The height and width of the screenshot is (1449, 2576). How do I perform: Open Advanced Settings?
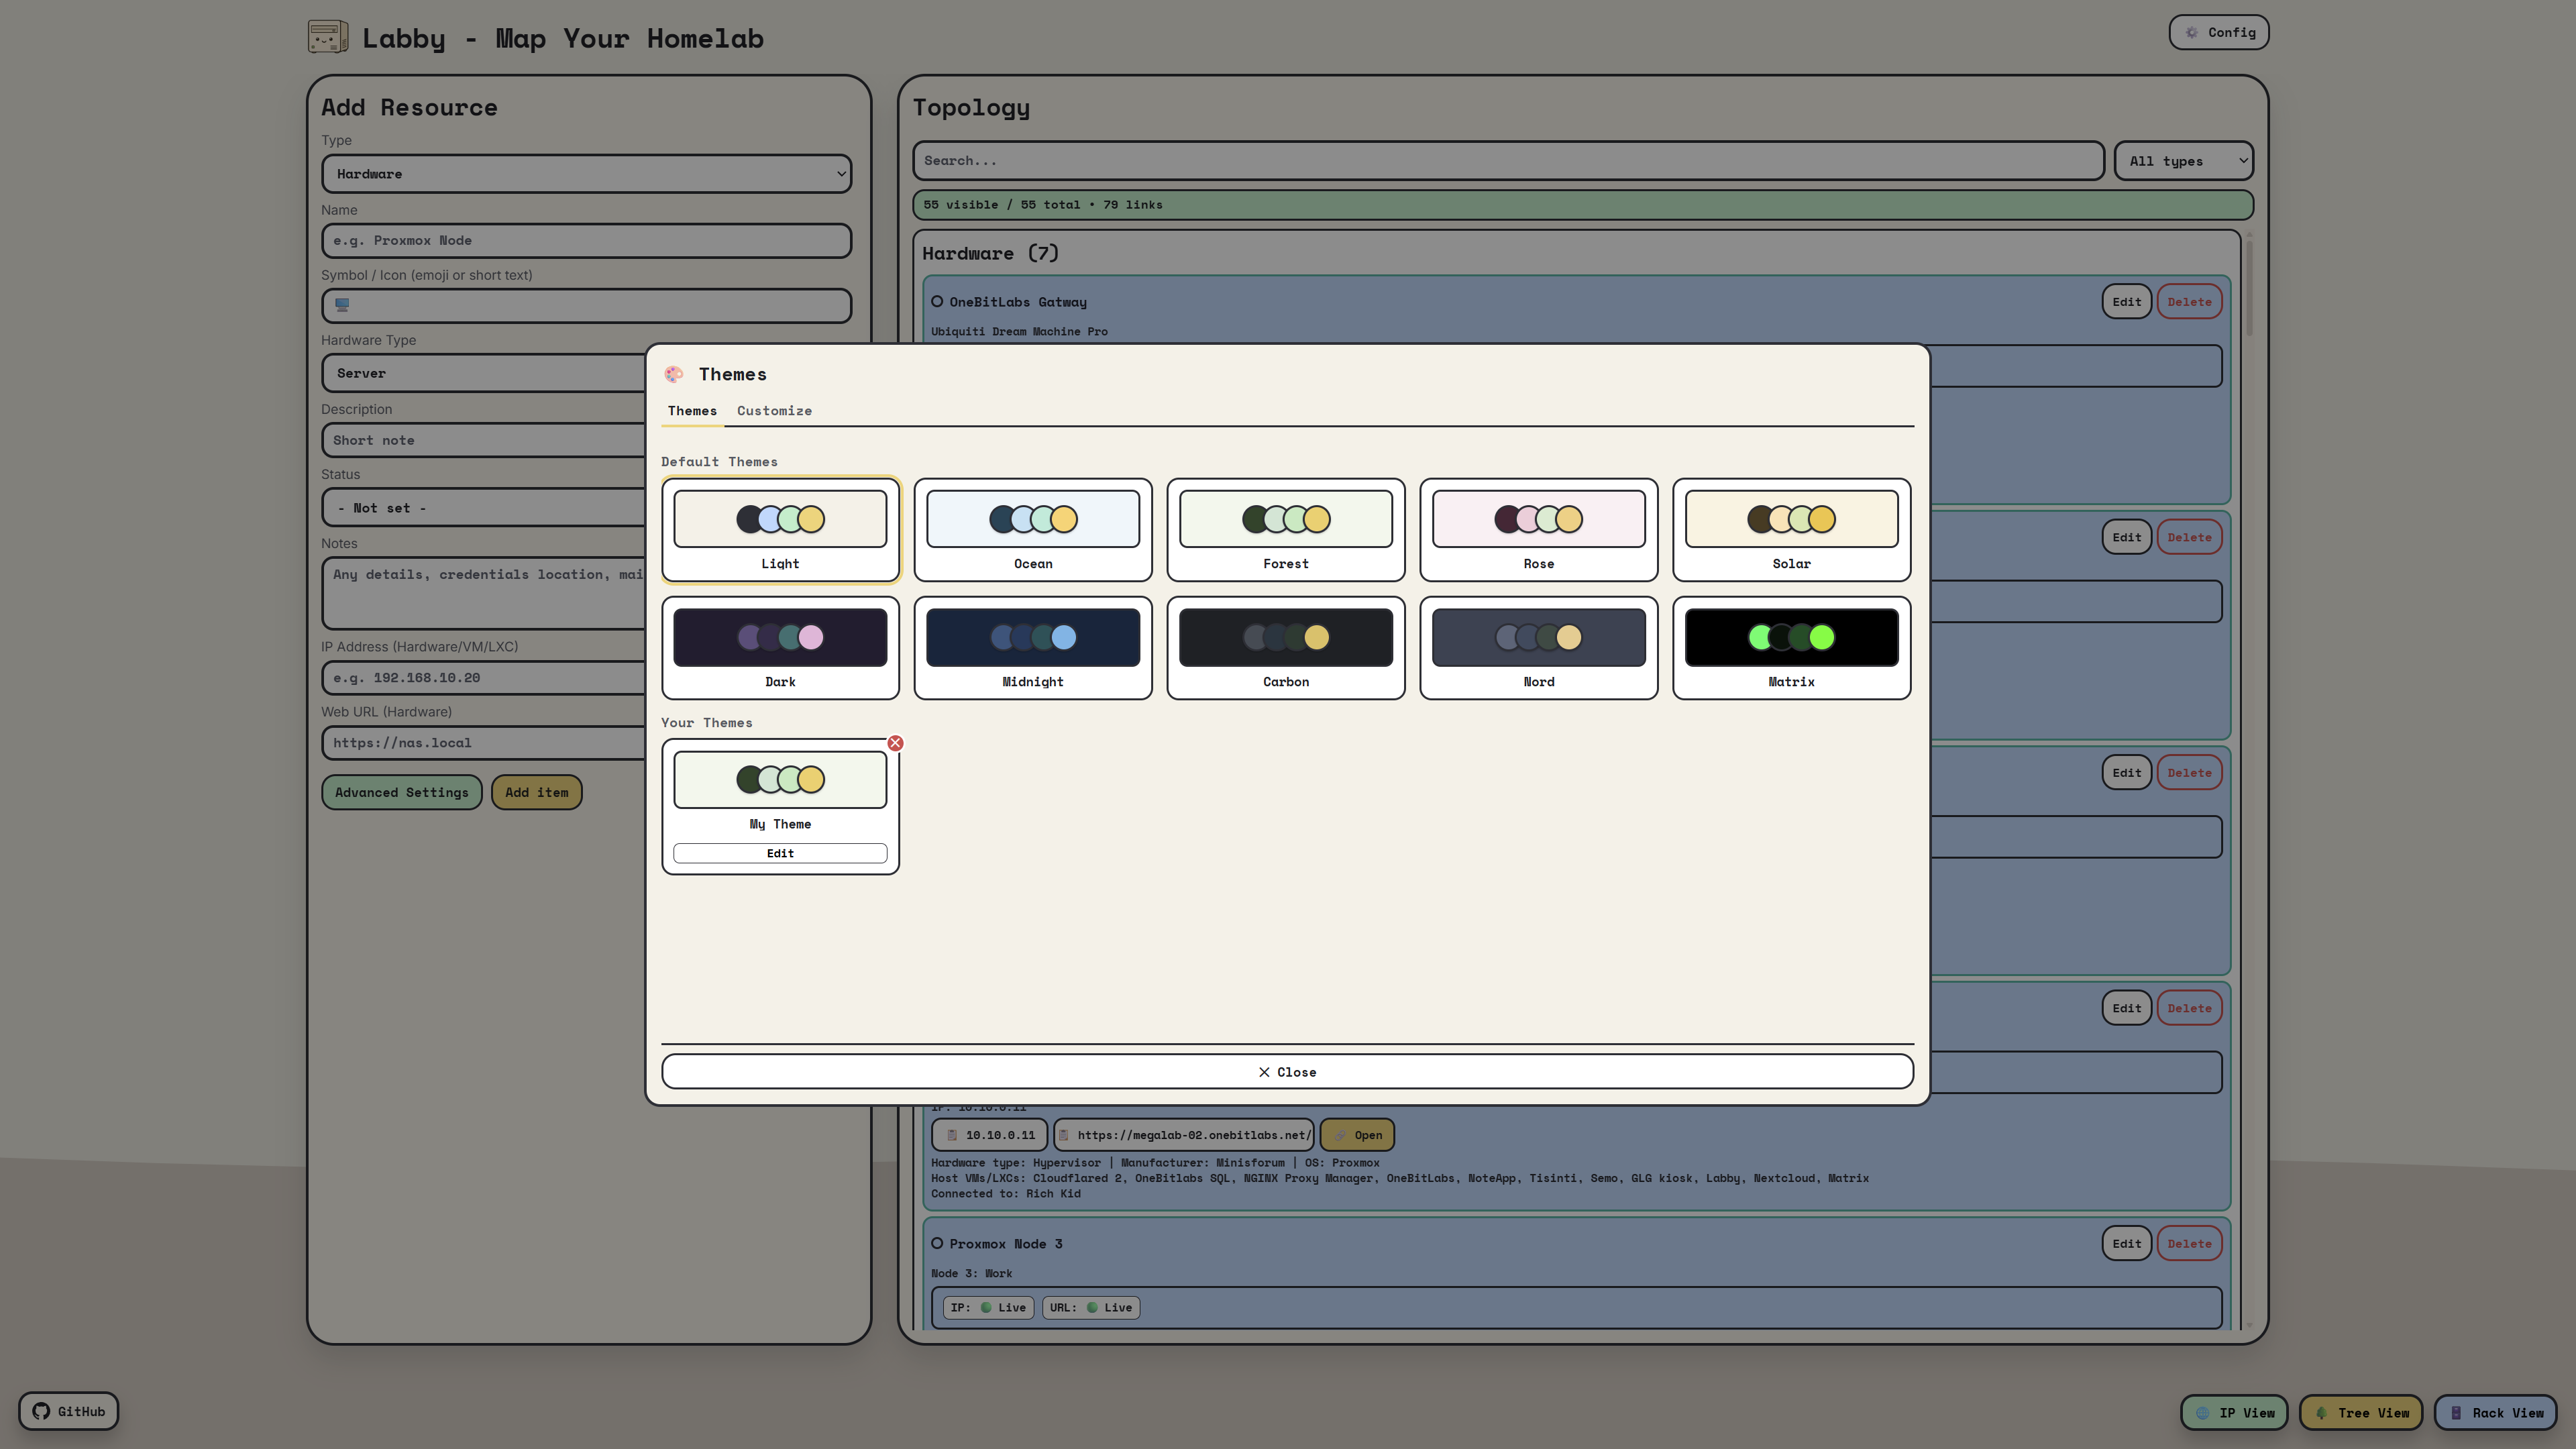tap(401, 792)
